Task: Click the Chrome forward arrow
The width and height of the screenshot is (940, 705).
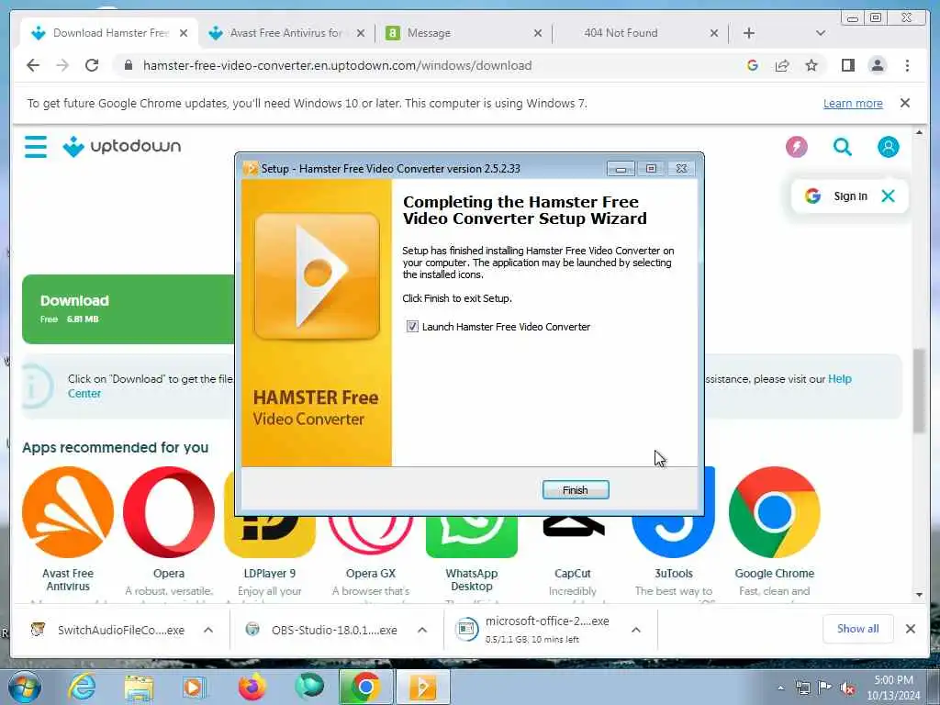Action: coord(62,65)
